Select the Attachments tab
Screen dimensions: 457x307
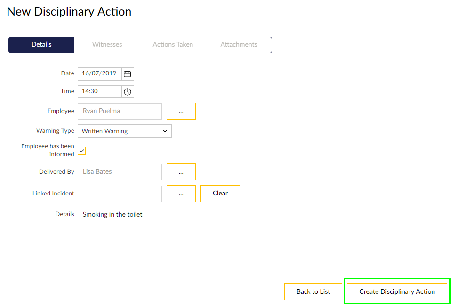tap(239, 45)
